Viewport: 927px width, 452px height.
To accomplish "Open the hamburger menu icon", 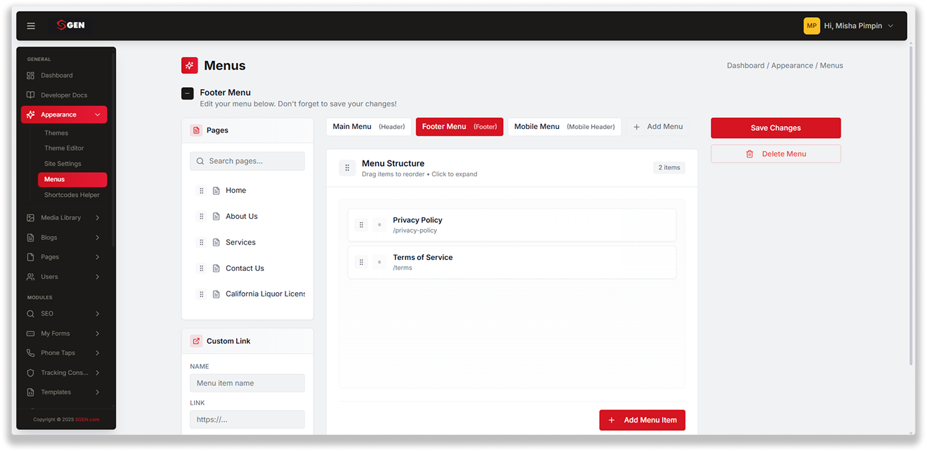I will coord(31,26).
